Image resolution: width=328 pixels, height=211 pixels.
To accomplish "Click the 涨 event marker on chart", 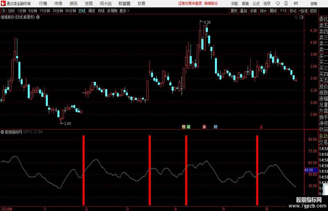I will 204,126.
